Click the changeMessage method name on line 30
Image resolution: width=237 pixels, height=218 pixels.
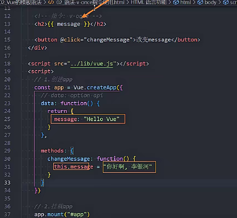click(x=69, y=159)
